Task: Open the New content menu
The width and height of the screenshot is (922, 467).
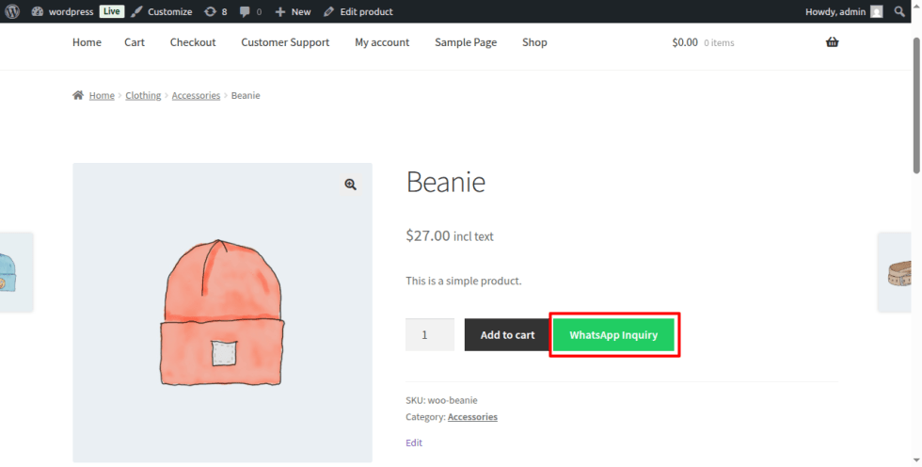Action: point(293,11)
